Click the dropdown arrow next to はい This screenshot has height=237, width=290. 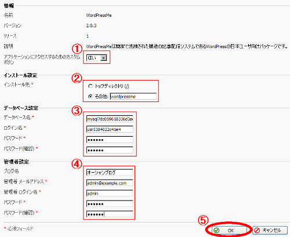point(104,58)
